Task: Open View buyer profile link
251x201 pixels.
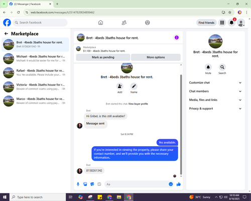Action: point(138,104)
